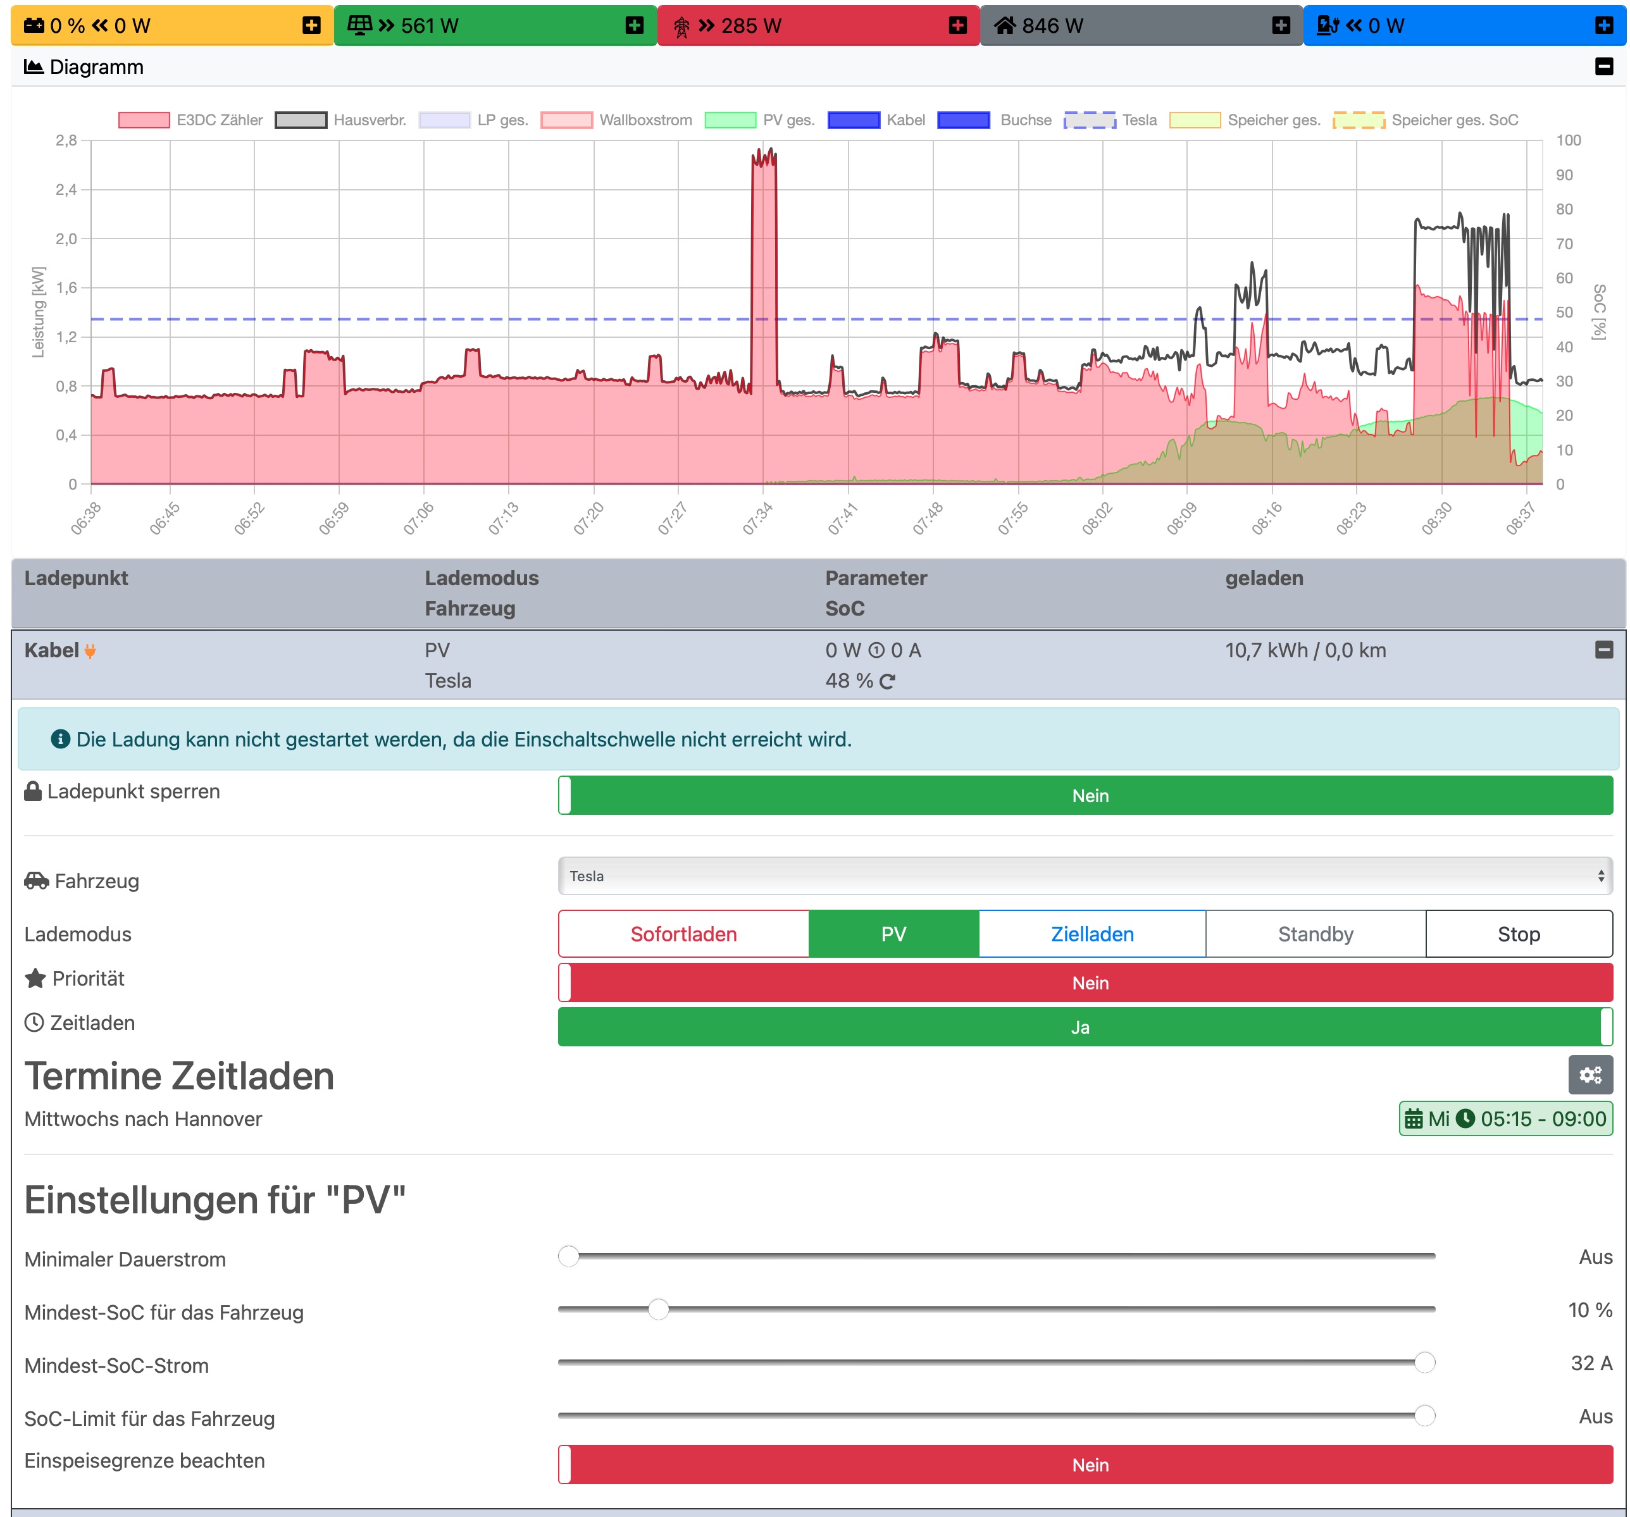Expand the blue charge point card

click(x=1604, y=25)
